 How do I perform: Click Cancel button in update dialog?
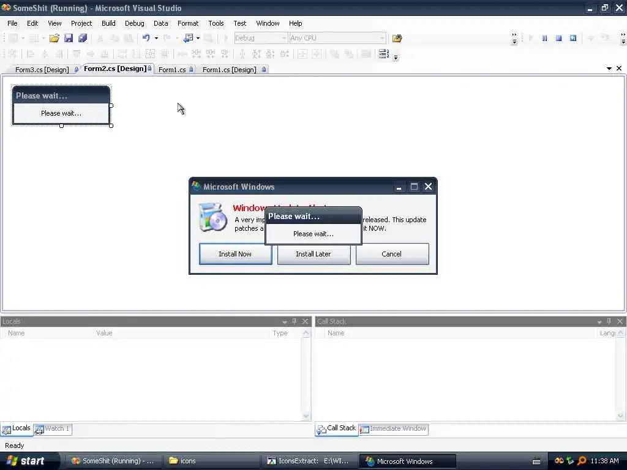pyautogui.click(x=392, y=254)
